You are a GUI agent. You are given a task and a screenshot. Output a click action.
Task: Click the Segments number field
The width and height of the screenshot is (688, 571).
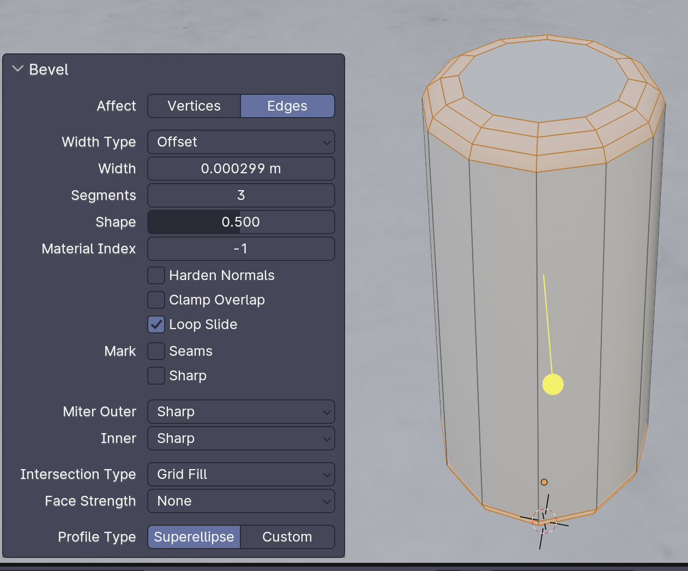[x=241, y=195]
